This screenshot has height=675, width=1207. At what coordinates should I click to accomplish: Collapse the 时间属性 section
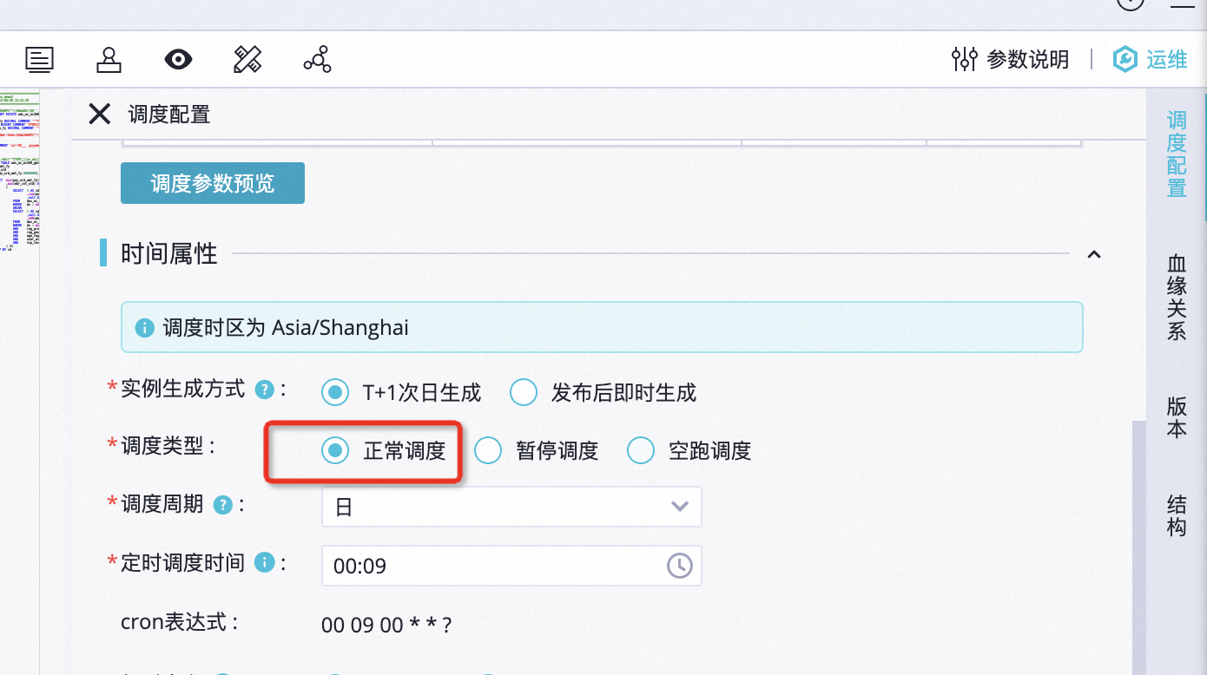click(x=1094, y=254)
